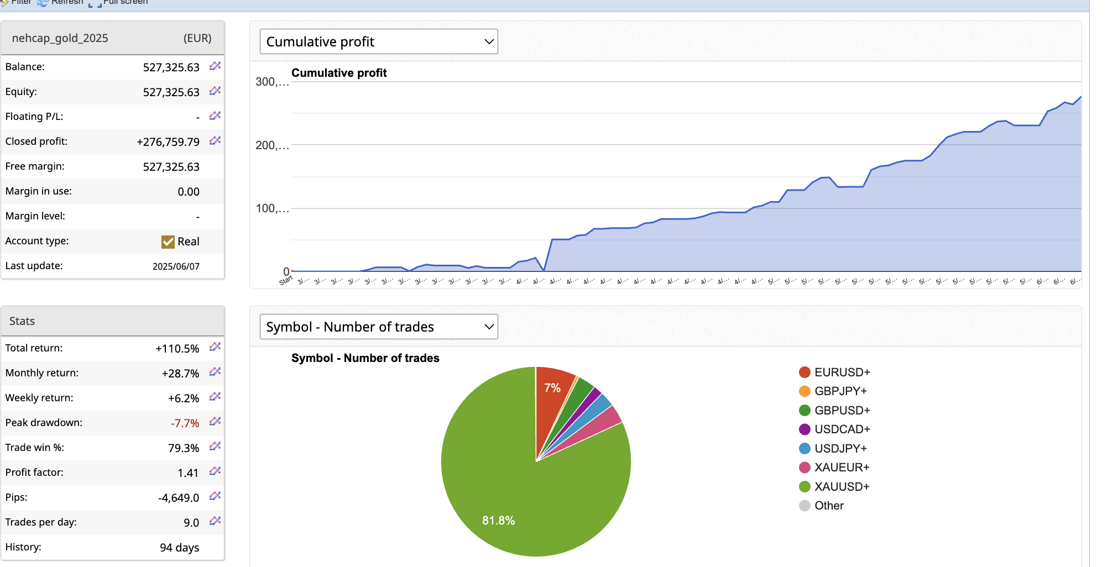Click the Total return chart icon
Image resolution: width=1118 pixels, height=567 pixels.
(x=215, y=347)
